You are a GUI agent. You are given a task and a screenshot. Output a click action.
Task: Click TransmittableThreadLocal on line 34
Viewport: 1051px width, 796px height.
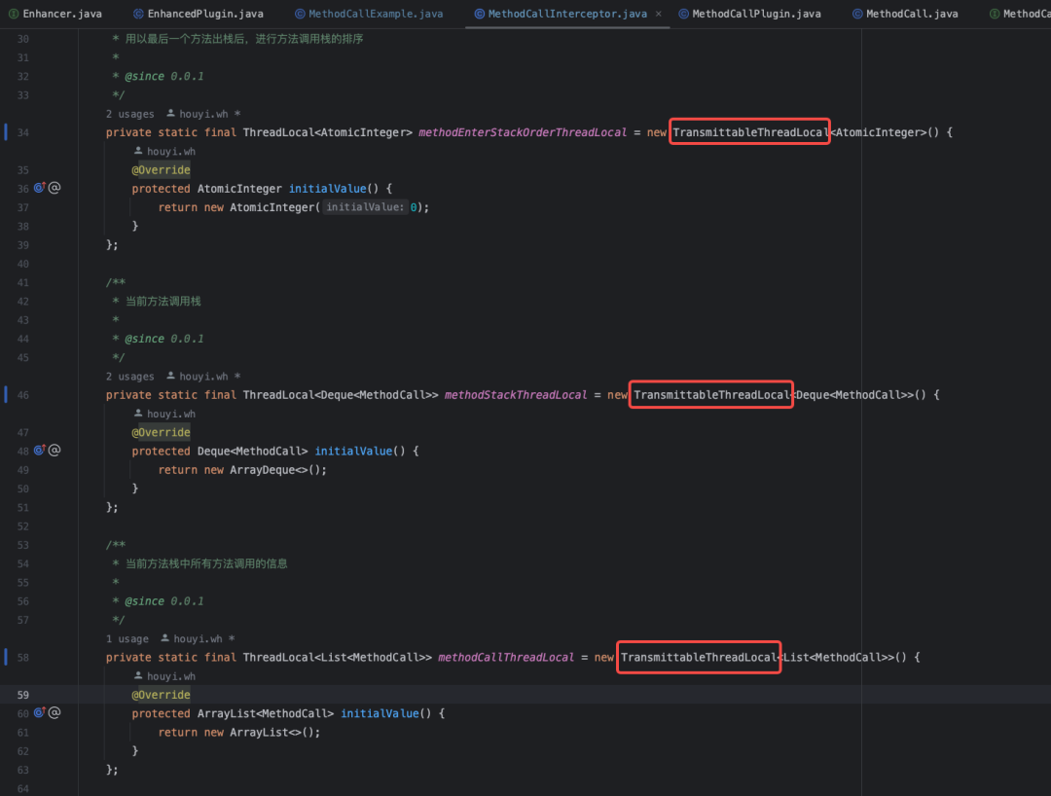tap(750, 132)
